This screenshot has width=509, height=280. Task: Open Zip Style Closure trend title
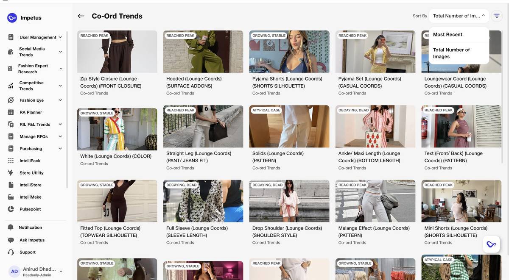click(x=111, y=82)
